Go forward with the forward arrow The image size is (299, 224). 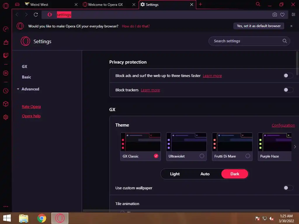(26, 15)
